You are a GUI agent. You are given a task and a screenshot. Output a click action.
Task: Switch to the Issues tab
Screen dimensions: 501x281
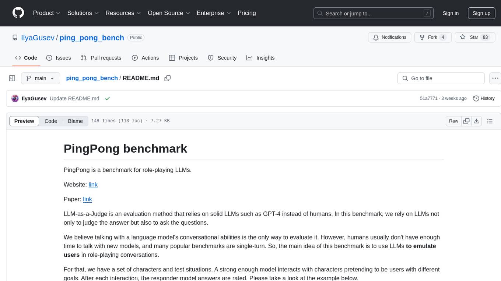[59, 58]
